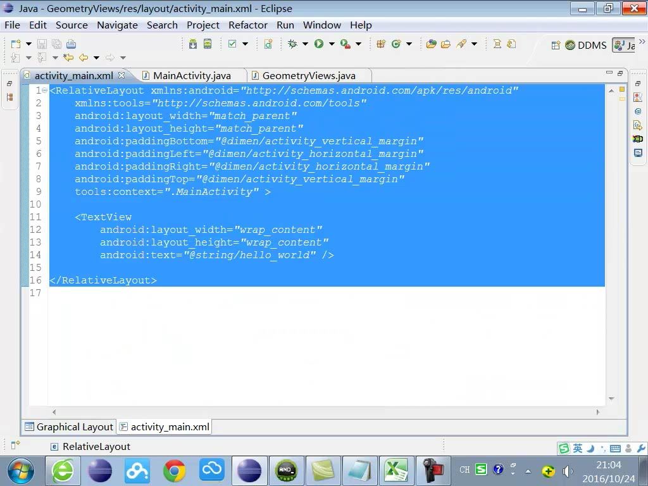Open Excel from the taskbar
The image size is (648, 486).
(396, 471)
